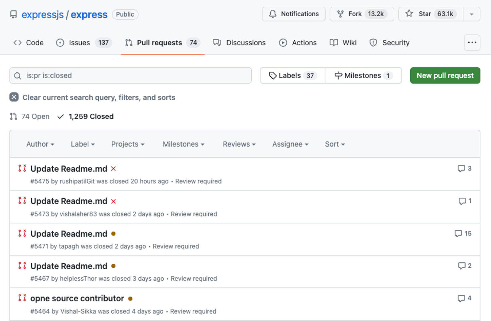Viewport: 491px width, 321px height.
Task: Click the Milestones 1 button
Action: pyautogui.click(x=364, y=75)
